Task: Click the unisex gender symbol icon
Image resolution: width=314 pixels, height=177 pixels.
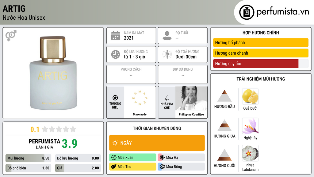Action: click(x=11, y=36)
